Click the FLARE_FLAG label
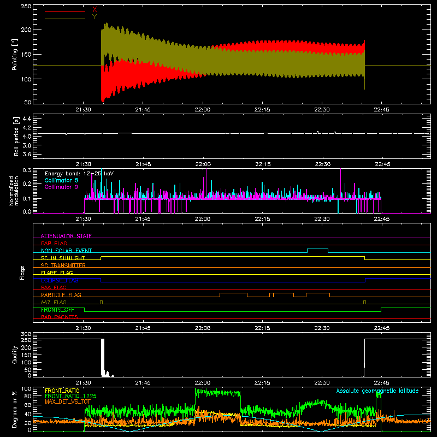 (x=57, y=273)
